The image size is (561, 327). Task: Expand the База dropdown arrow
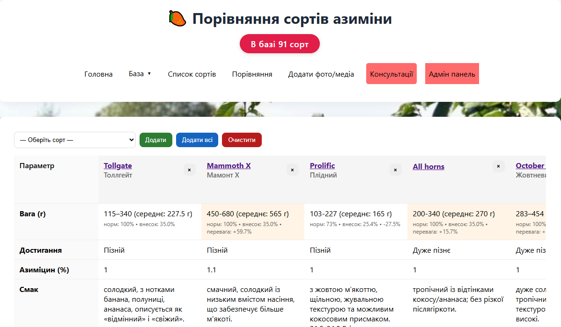coord(149,74)
